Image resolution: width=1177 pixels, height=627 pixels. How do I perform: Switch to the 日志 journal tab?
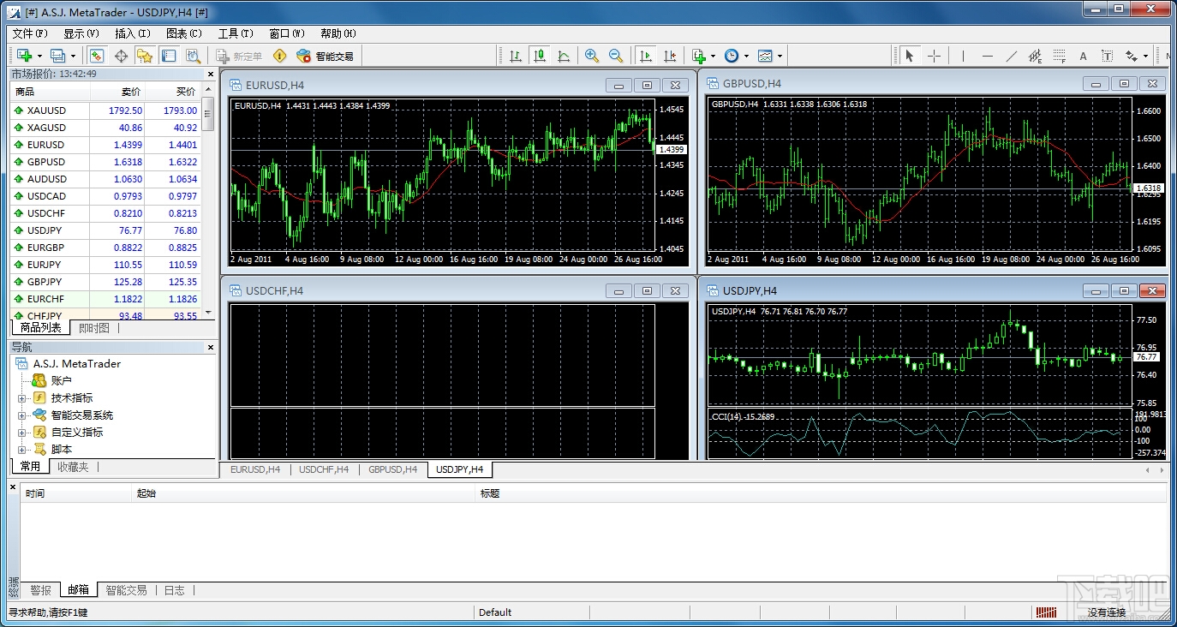click(x=174, y=590)
